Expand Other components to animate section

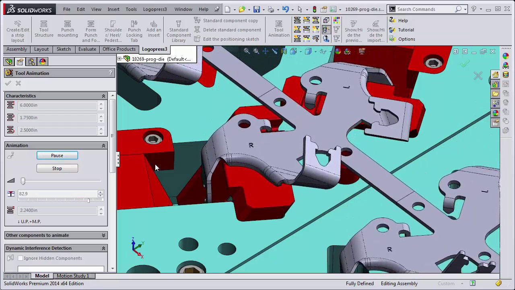(103, 235)
